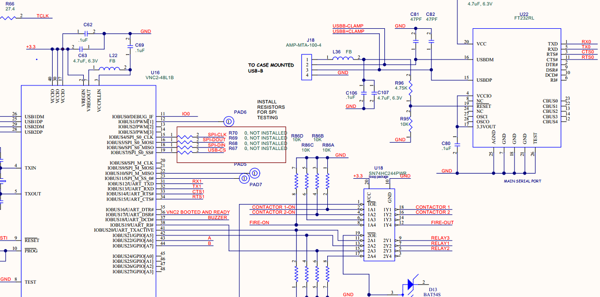
Task: Click the R86D resistor label
Action: [297, 136]
